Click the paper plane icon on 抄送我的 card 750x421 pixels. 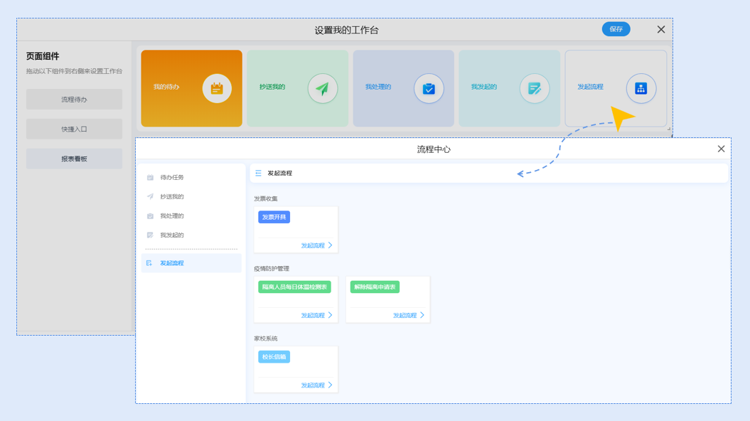(x=322, y=89)
